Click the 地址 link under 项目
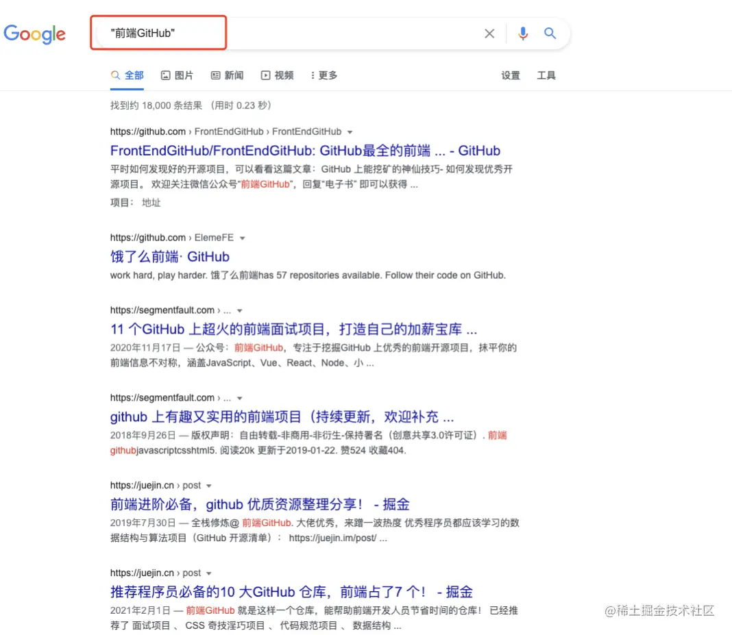 151,203
